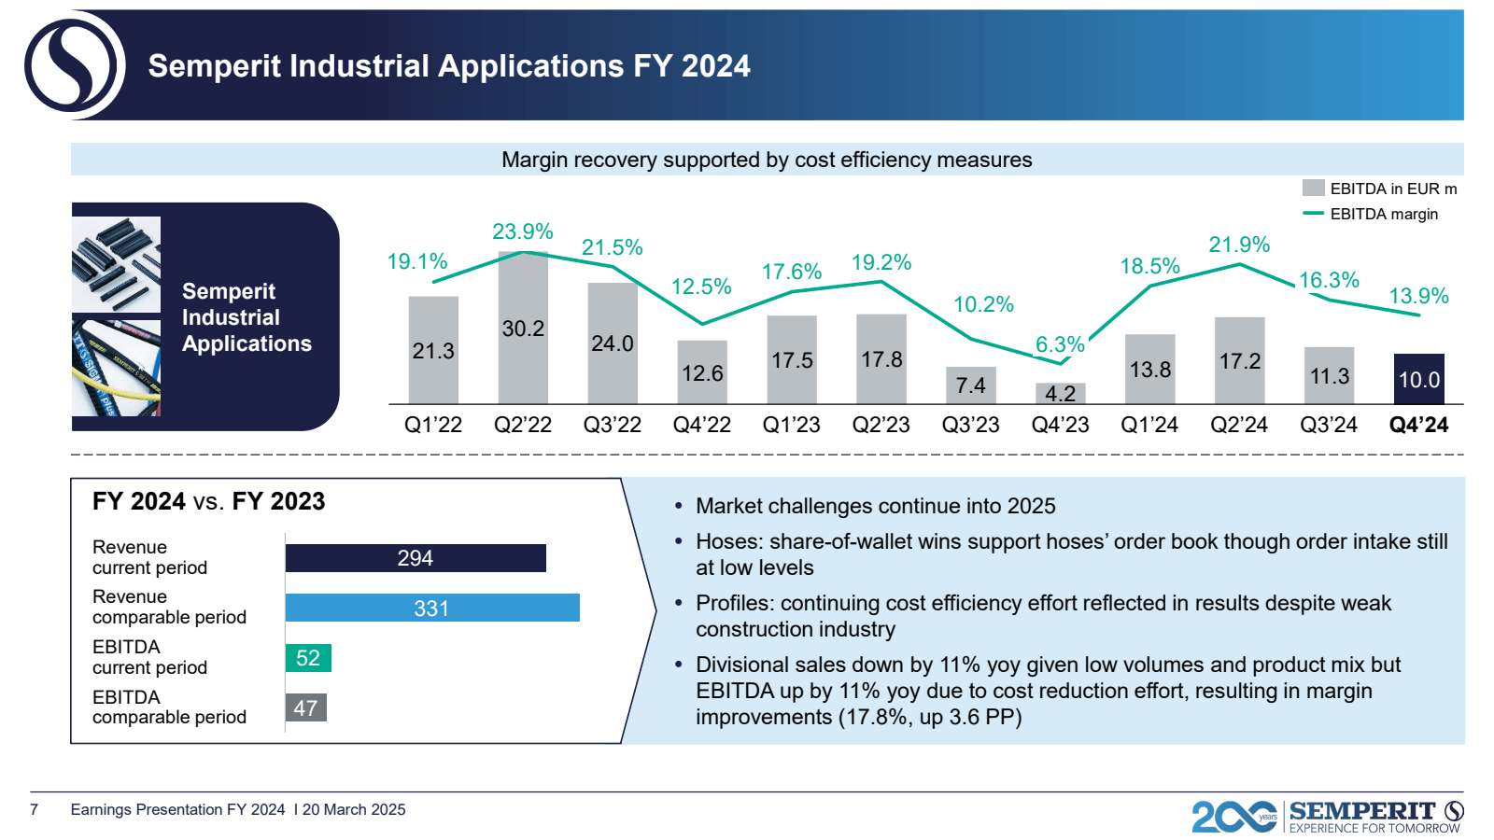Click the black hose profiles product photo
Image resolution: width=1494 pixels, height=840 pixels.
116,265
